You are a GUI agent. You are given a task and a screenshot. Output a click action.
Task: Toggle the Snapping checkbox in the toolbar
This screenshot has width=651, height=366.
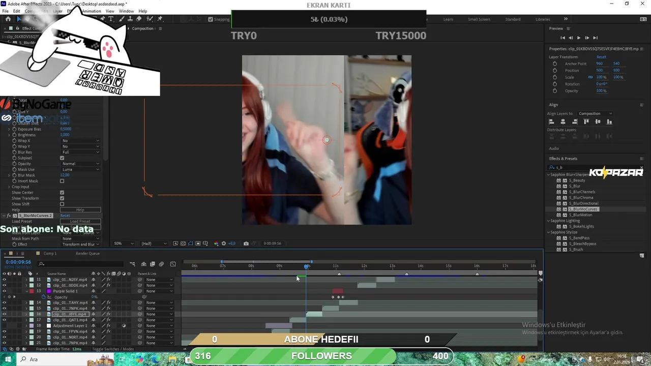[211, 19]
